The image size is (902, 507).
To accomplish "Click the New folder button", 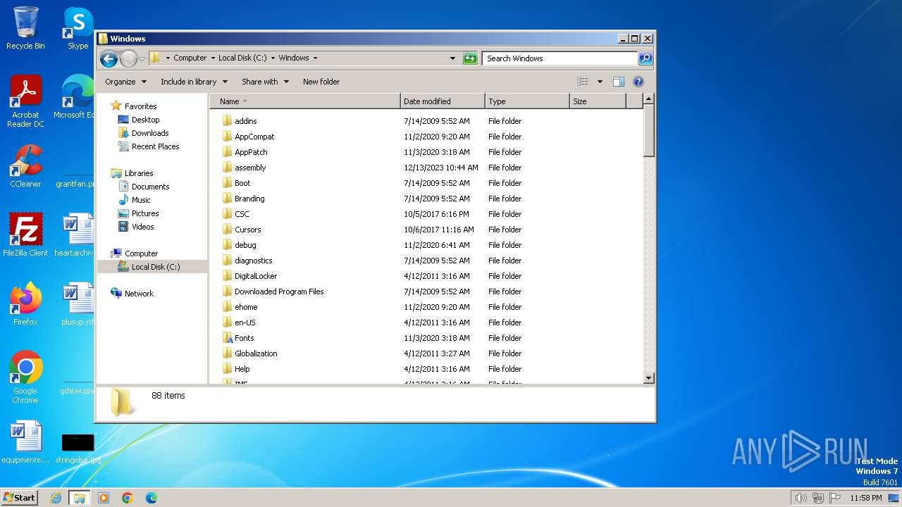I will [321, 82].
